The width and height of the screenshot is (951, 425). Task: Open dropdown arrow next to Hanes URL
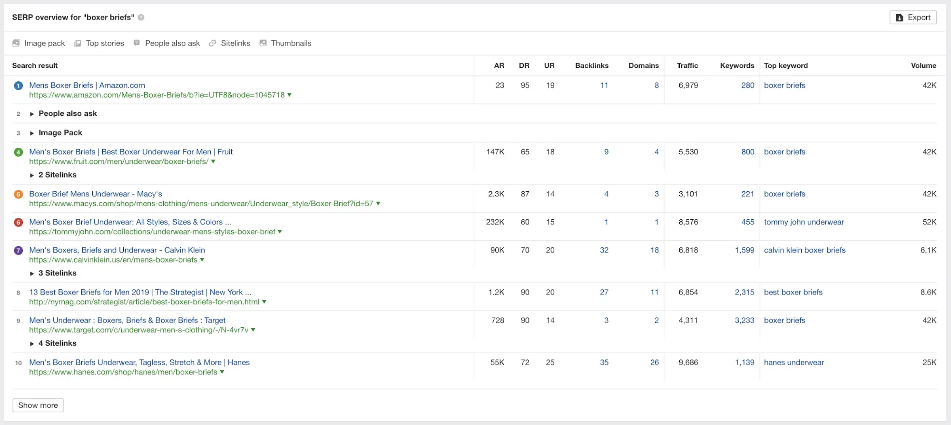[x=222, y=372]
